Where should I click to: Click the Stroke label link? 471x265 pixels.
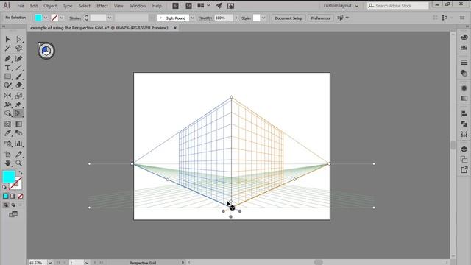click(75, 18)
